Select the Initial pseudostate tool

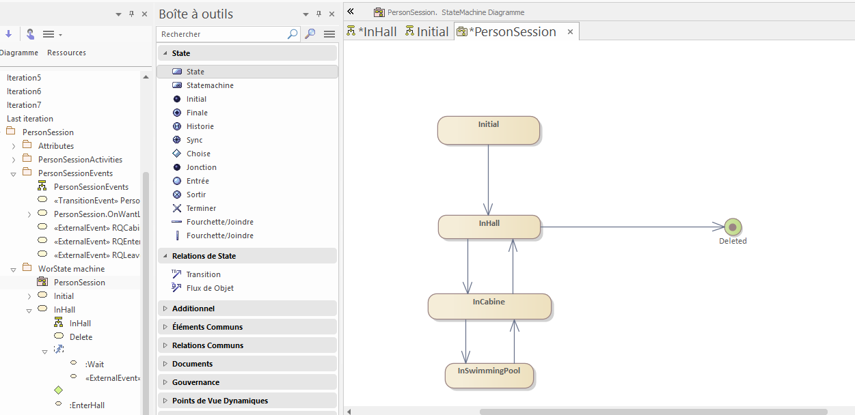click(x=196, y=99)
